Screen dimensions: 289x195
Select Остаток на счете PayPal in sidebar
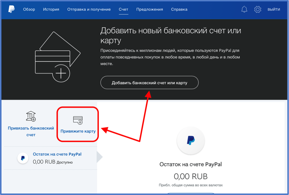click(x=57, y=154)
